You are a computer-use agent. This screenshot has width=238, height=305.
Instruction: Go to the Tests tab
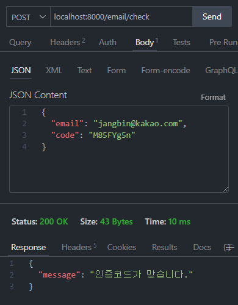coord(181,42)
